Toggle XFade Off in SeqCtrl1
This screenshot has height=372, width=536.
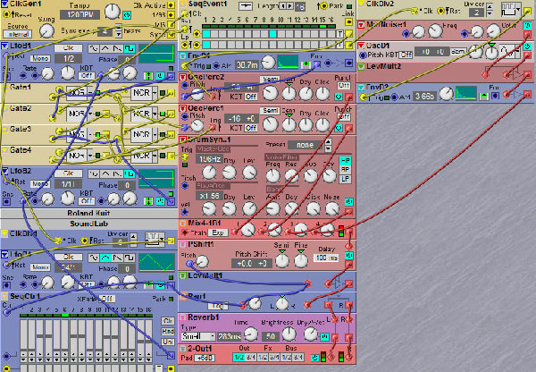coord(106,298)
